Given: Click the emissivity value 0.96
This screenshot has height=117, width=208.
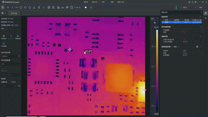Looking at the screenshot, I should (184, 51).
